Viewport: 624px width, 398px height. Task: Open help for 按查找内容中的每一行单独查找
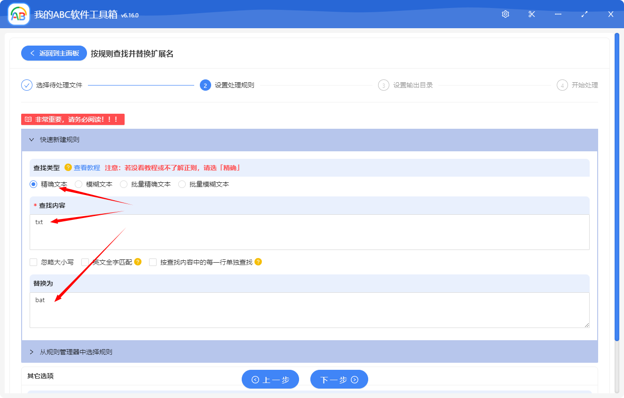(258, 262)
